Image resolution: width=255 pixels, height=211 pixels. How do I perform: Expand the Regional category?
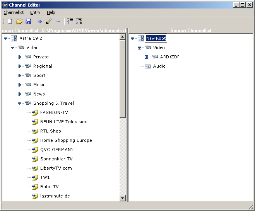(20, 66)
